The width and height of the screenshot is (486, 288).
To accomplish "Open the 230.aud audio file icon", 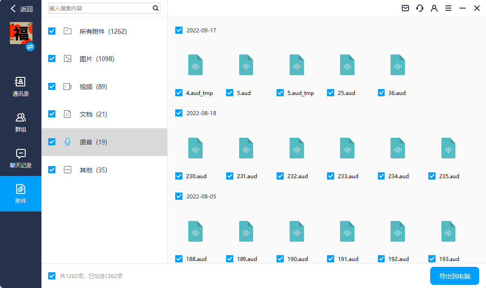I will pyautogui.click(x=195, y=148).
